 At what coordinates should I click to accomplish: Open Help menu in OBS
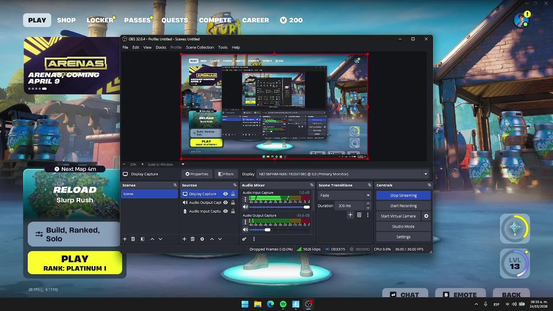click(236, 48)
